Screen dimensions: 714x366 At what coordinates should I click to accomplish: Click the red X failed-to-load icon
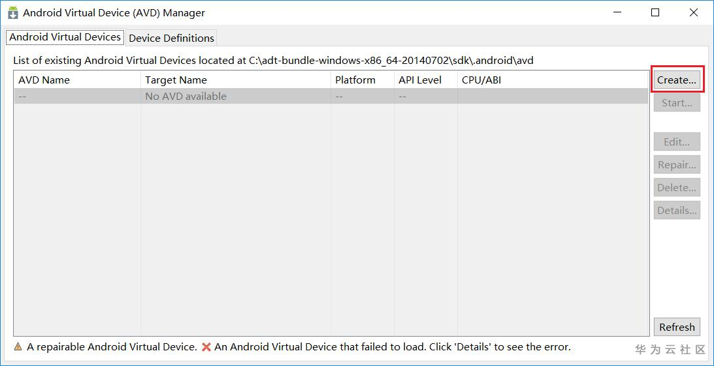206,347
